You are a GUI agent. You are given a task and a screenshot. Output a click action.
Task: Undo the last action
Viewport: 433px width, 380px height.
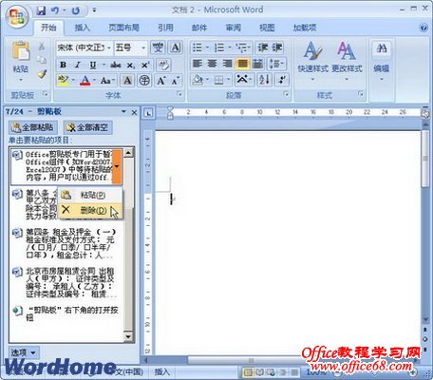point(55,10)
